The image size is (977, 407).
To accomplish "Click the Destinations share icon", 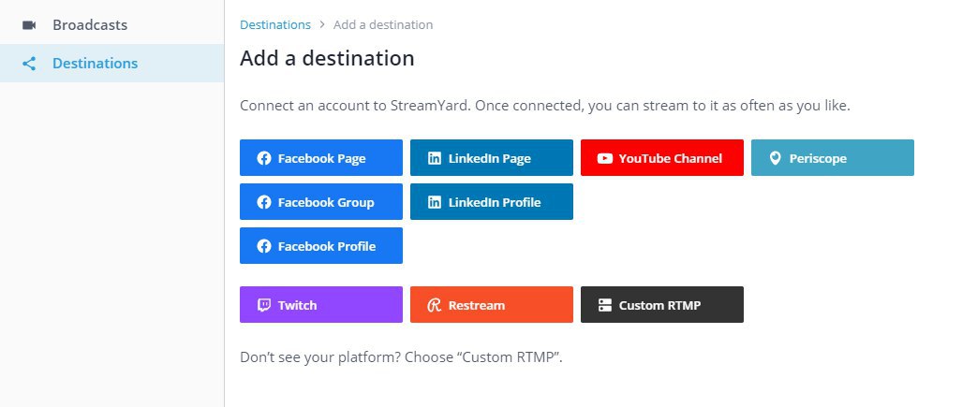I will tap(29, 64).
